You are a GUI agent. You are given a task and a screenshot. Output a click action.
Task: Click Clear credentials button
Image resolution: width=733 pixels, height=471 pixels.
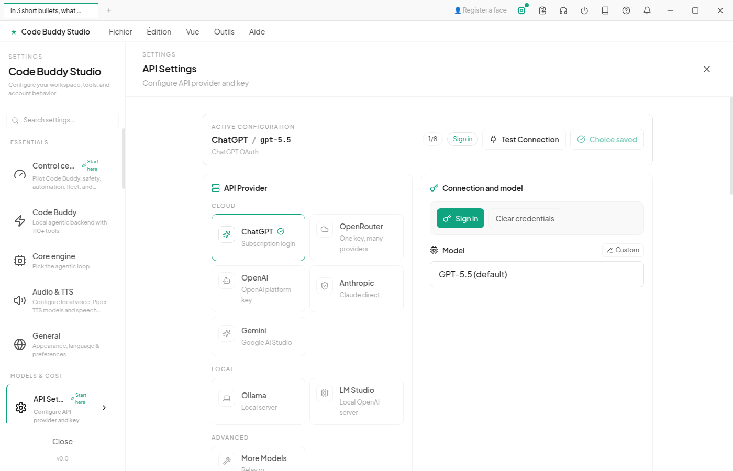525,219
